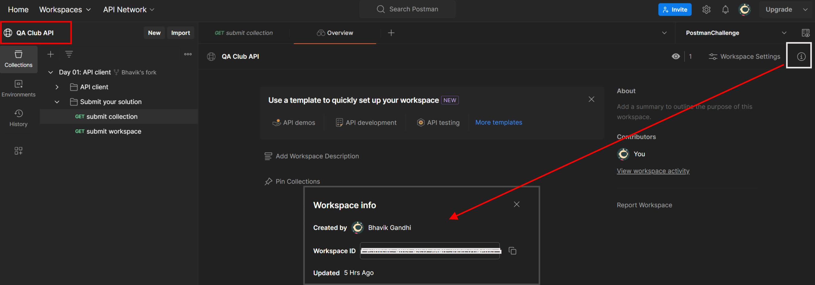Switch to the submit collection tab
Viewport: 815px width, 285px height.
244,33
